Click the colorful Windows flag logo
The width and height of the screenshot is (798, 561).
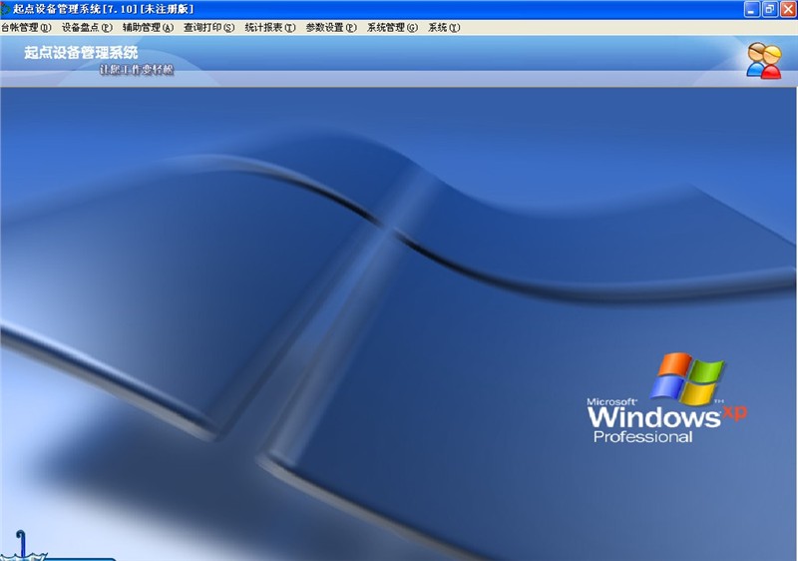(686, 377)
